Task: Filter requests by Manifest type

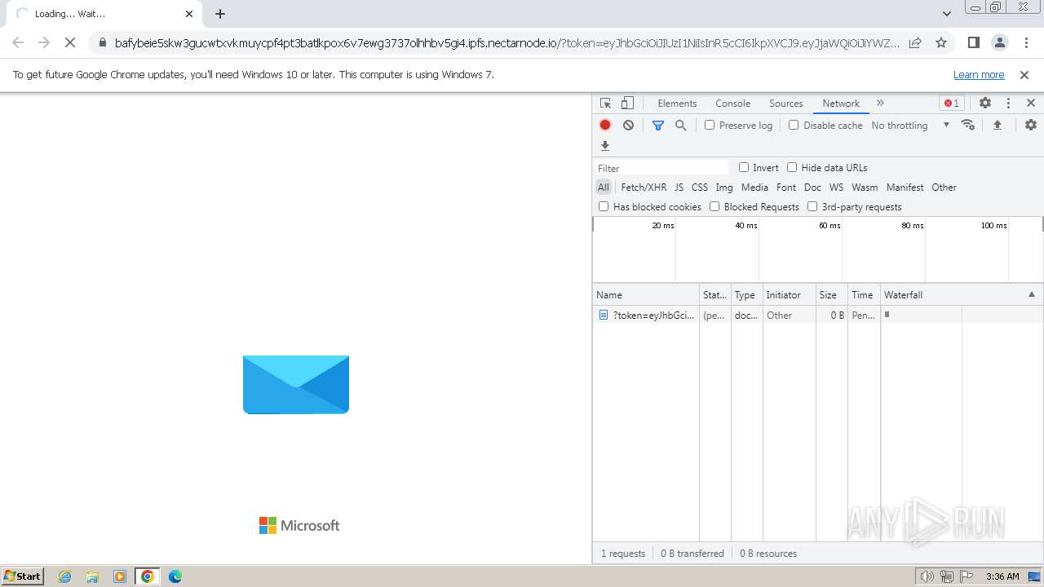Action: pyautogui.click(x=905, y=188)
